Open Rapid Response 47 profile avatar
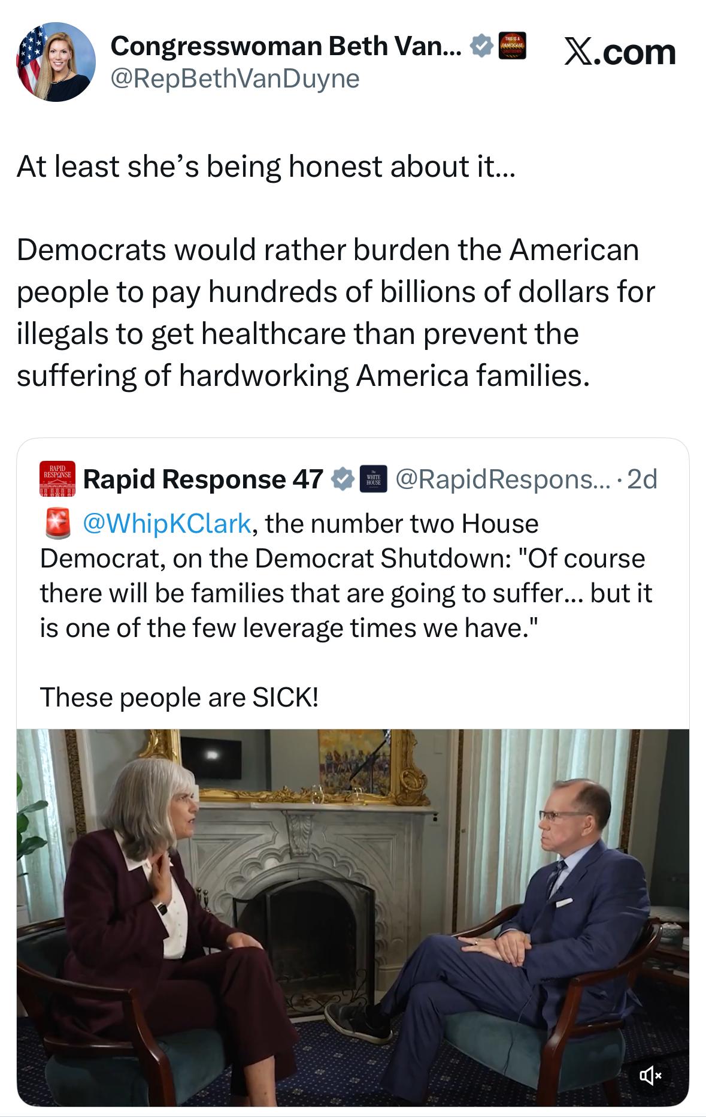 coord(57,479)
